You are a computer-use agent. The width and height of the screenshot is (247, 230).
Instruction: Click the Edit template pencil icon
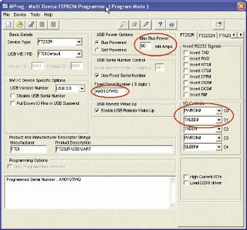31,24
